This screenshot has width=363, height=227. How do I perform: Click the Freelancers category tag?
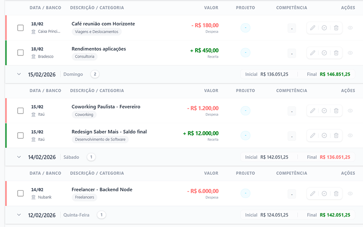click(x=84, y=197)
